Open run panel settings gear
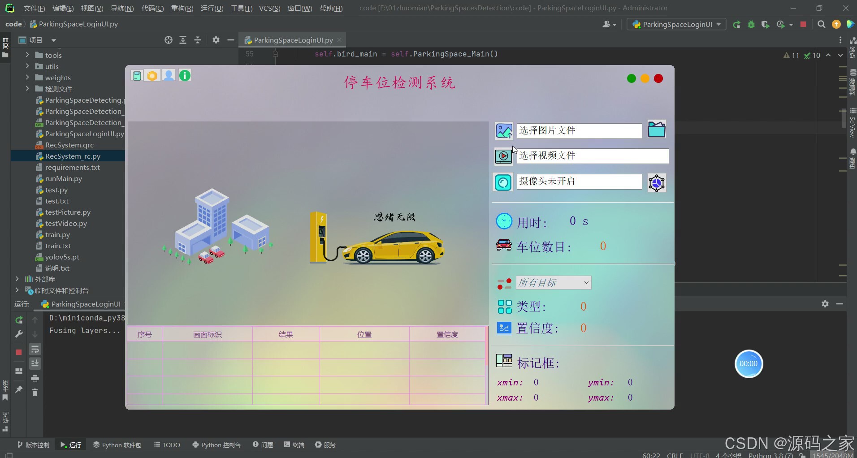 (825, 304)
